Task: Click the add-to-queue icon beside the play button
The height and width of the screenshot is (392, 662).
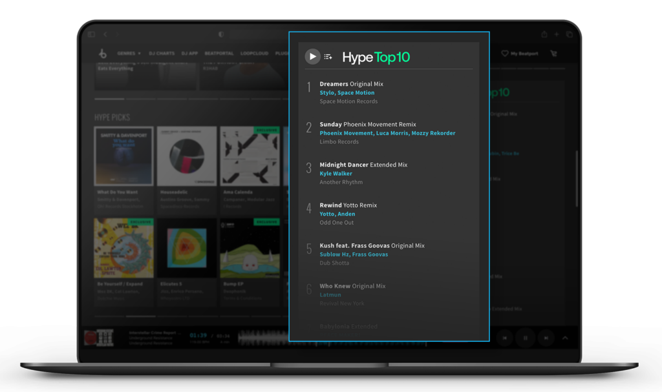Action: tap(328, 56)
